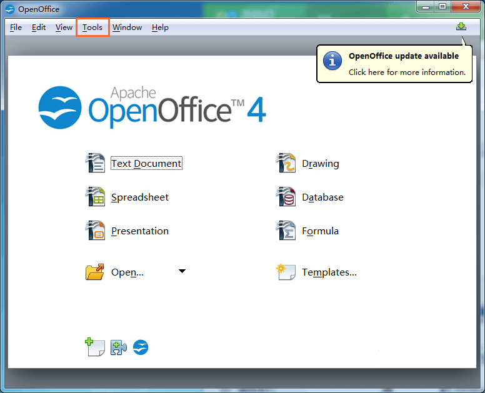
Task: Click the Presentation icon
Action: pyautogui.click(x=96, y=231)
